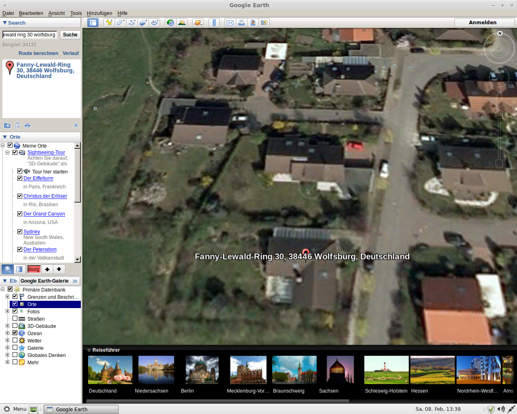Add a polygon using toolbar icon

[120, 23]
